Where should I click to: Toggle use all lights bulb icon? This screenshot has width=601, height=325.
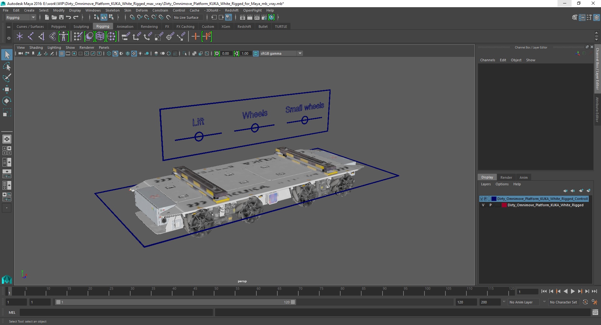140,53
